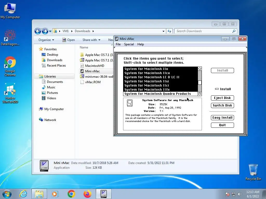Select System for Macintosh IIcx
The image size is (266, 199).
pyautogui.click(x=161, y=73)
